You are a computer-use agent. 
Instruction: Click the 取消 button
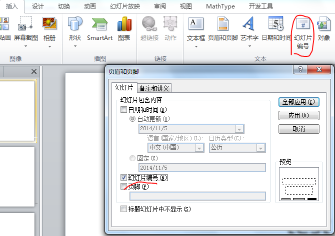point(298,129)
